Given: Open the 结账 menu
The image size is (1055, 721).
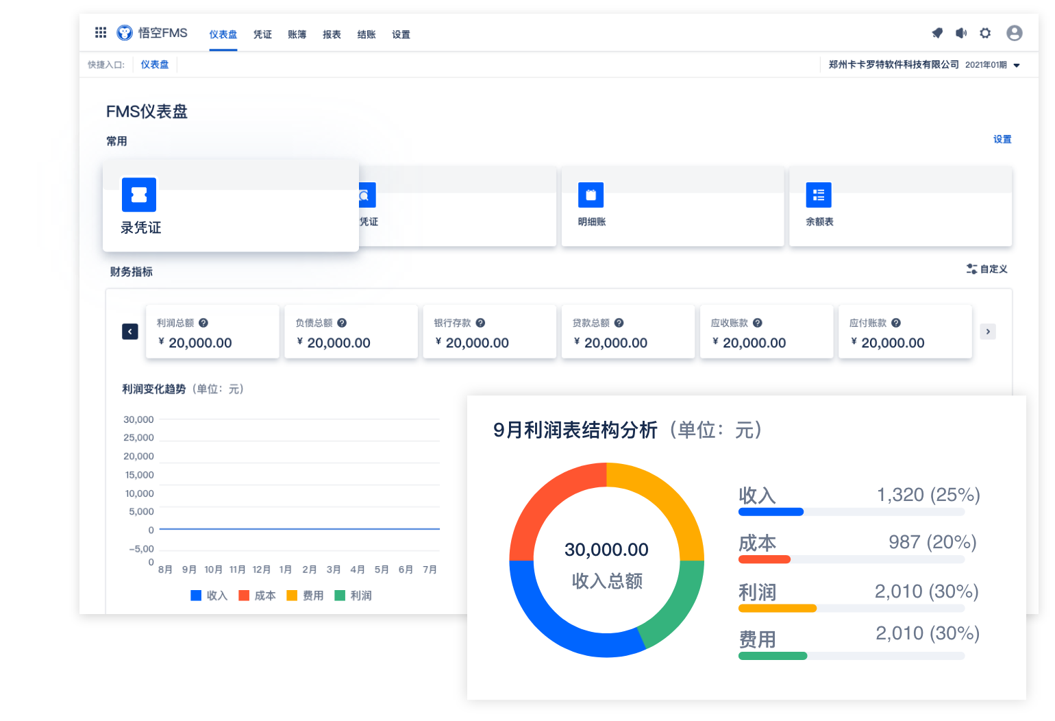Looking at the screenshot, I should [367, 34].
